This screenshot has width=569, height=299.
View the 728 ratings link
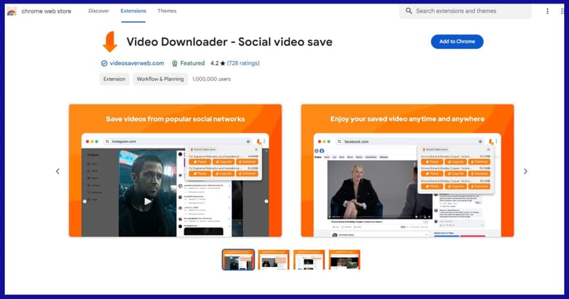tap(243, 63)
